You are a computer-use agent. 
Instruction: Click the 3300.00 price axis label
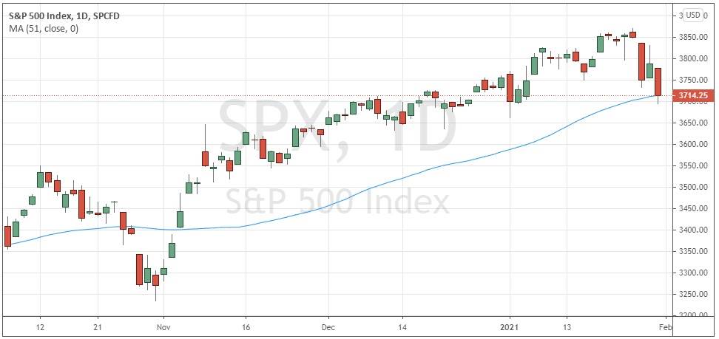(694, 273)
